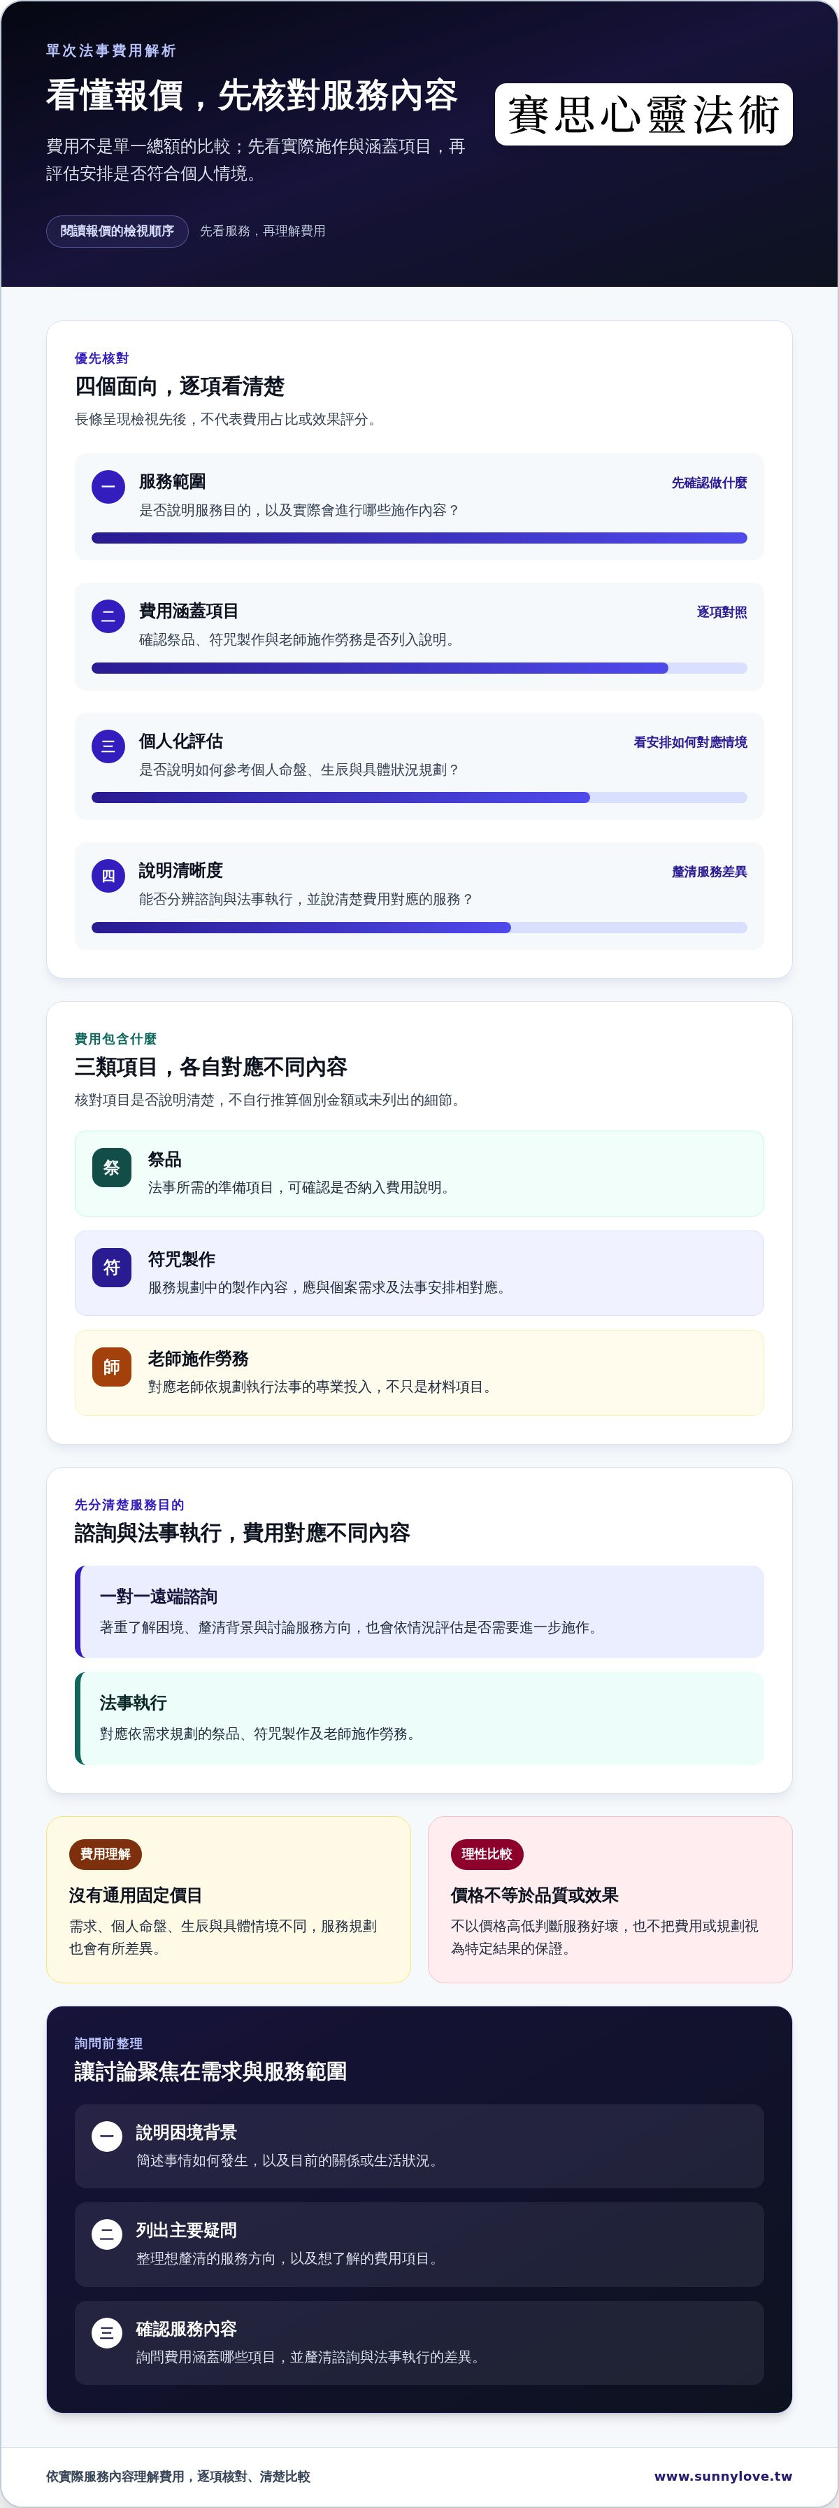Select the 祭品 card title
This screenshot has width=839, height=2508.
click(x=164, y=1160)
